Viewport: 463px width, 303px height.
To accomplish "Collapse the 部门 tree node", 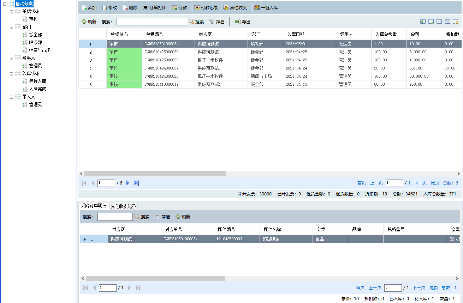I will 12,27.
